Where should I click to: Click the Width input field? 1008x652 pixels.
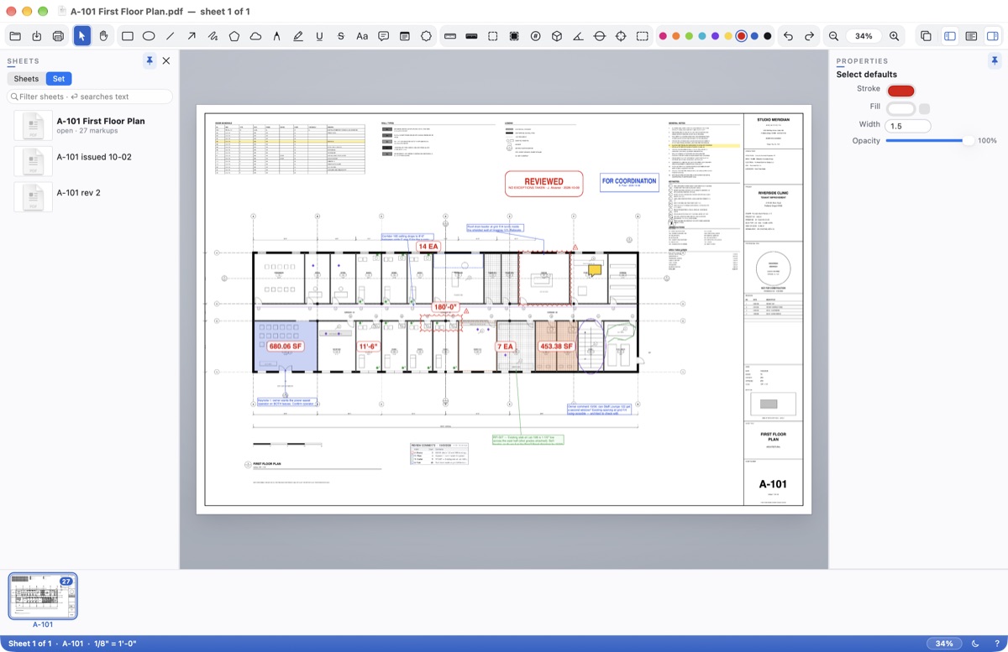[907, 126]
